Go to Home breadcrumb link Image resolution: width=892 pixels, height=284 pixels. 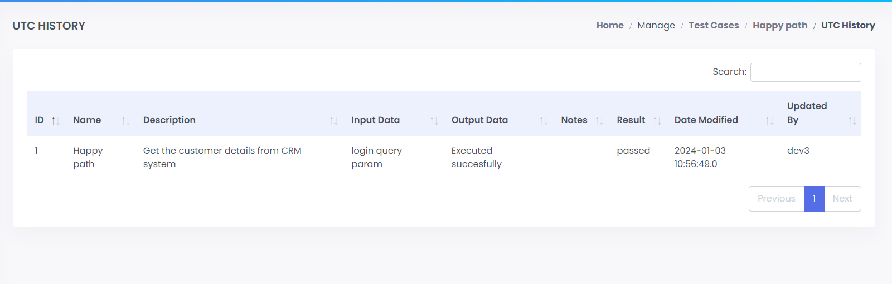point(610,26)
